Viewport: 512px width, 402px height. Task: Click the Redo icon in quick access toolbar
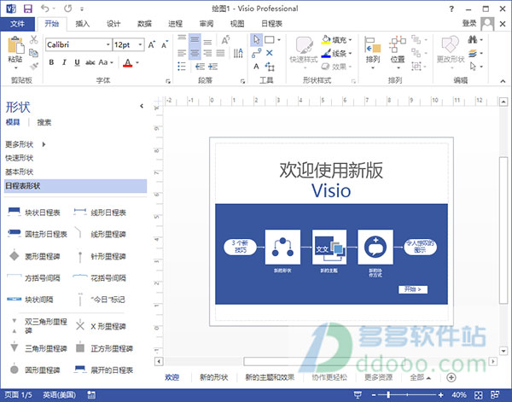68,9
